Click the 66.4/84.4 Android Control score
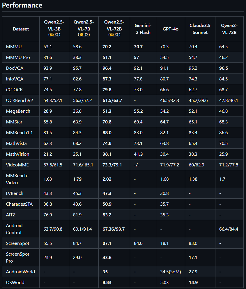Image resolution: width=246 pixels, height=289 pixels. [x=229, y=229]
